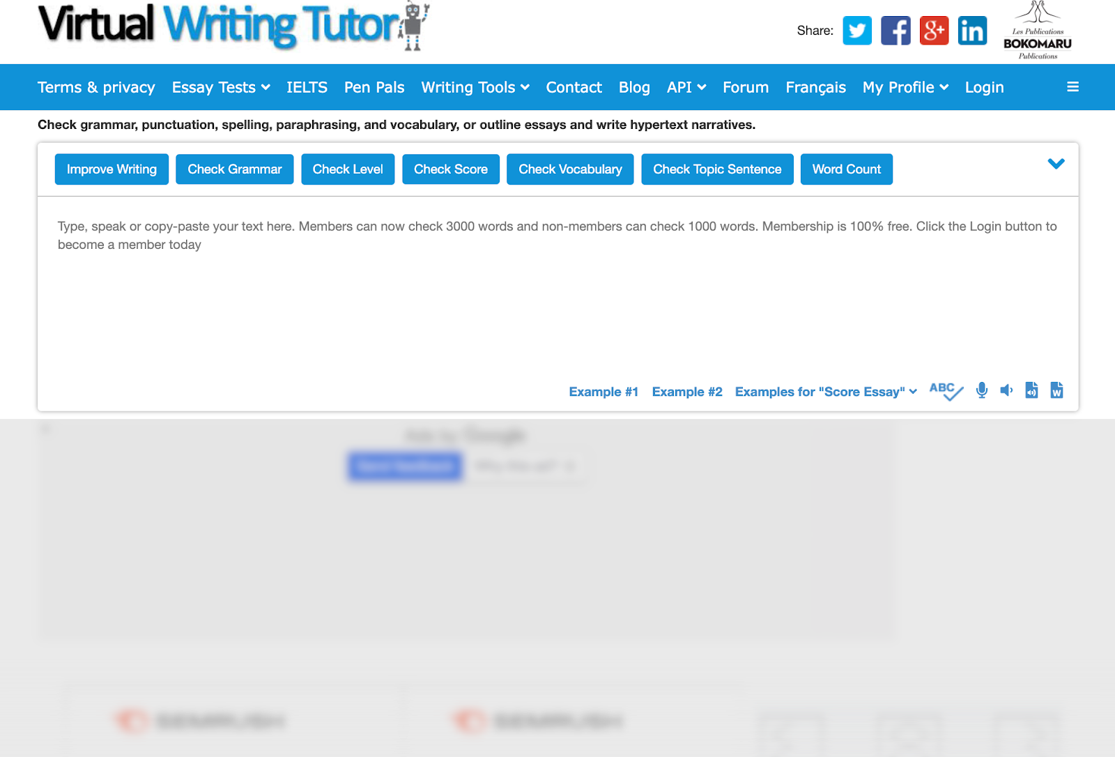The height and width of the screenshot is (757, 1115).
Task: Load Example #2 text
Action: click(x=687, y=392)
